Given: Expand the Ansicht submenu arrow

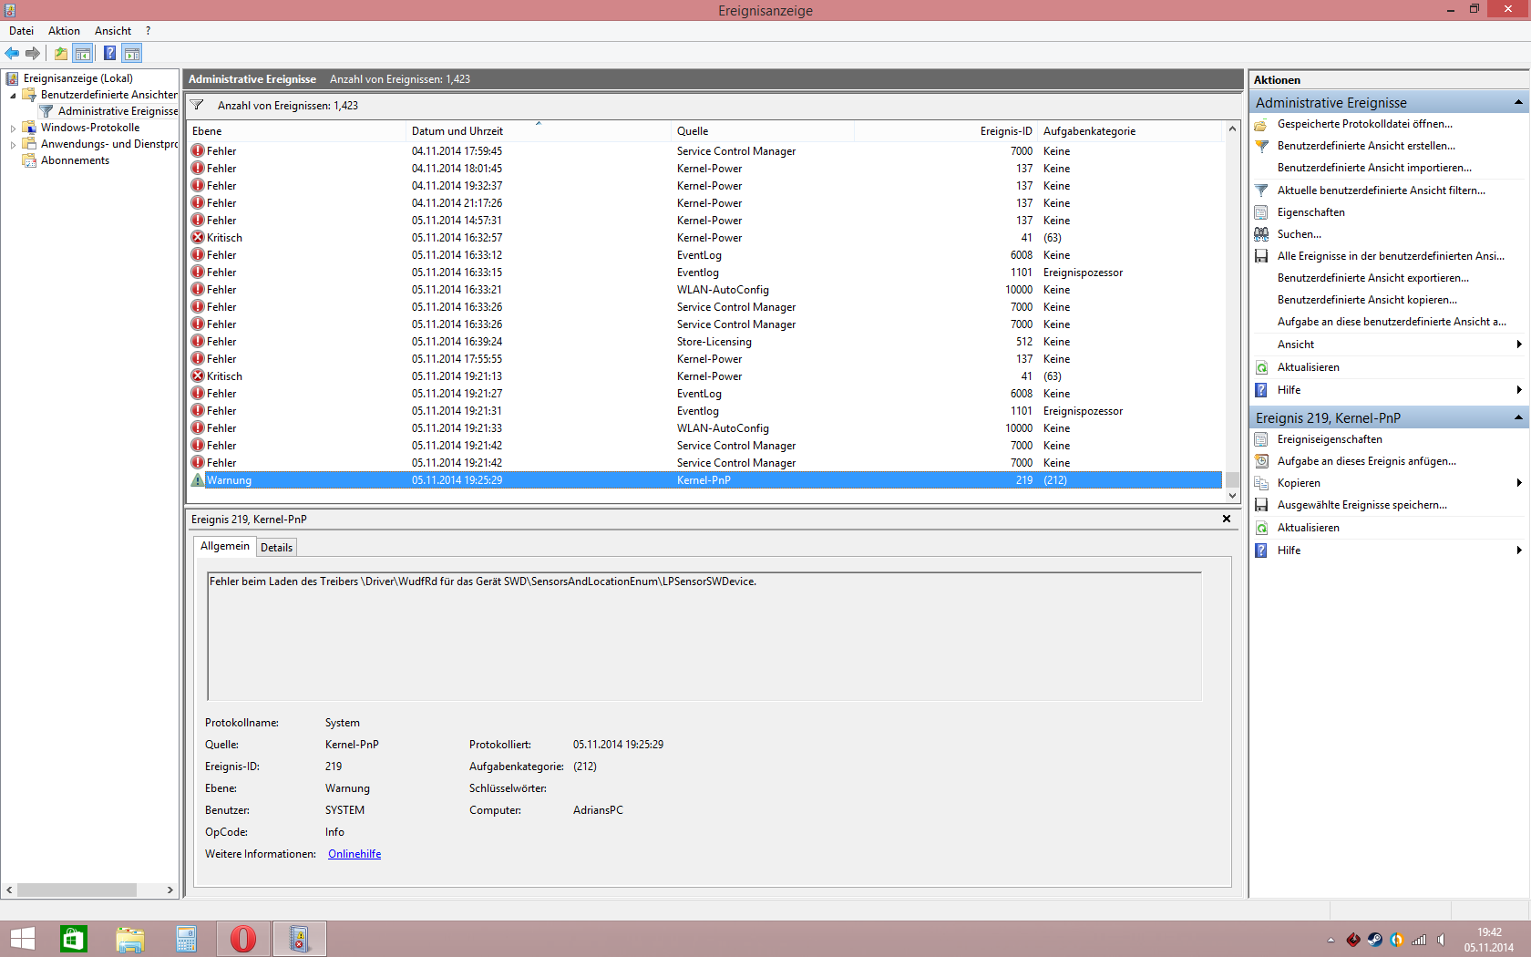Looking at the screenshot, I should pos(1519,345).
